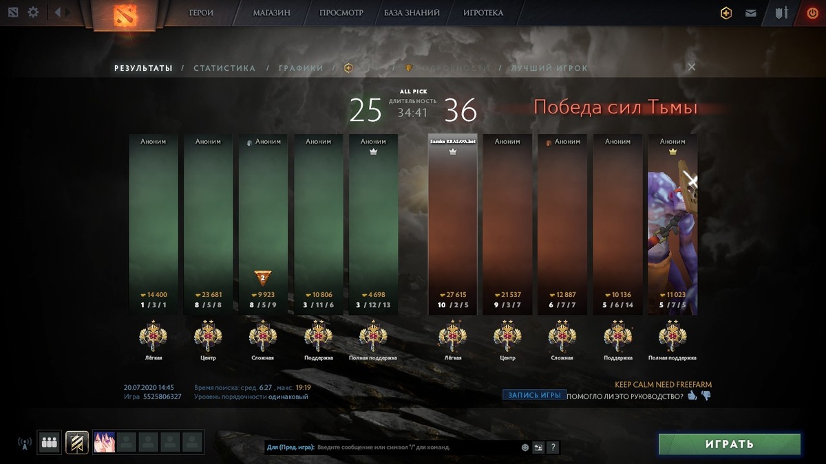Switch to the Лучший игрок tab
The height and width of the screenshot is (464, 826).
coord(549,68)
